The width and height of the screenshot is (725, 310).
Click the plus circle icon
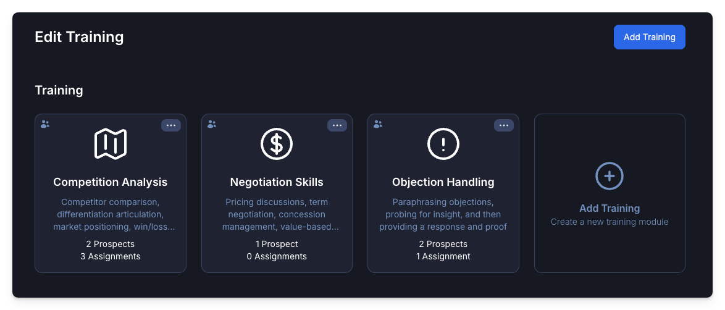coord(610,176)
